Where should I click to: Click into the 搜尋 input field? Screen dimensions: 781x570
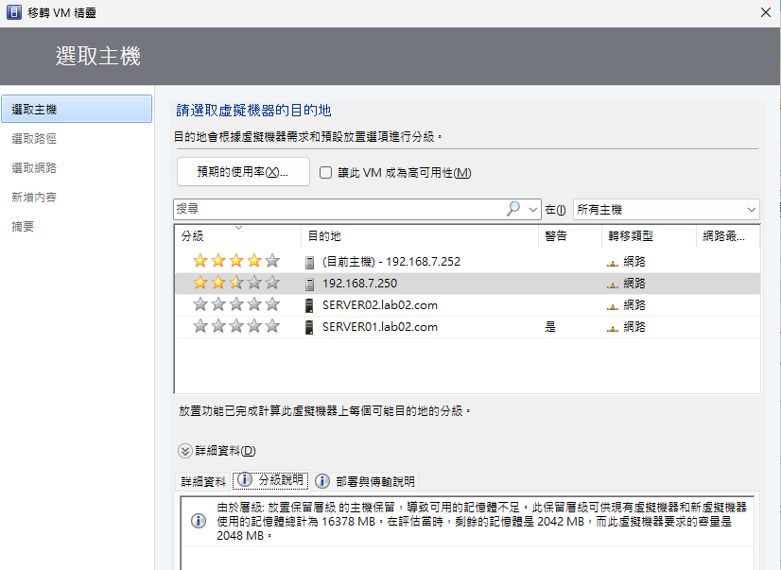point(338,209)
